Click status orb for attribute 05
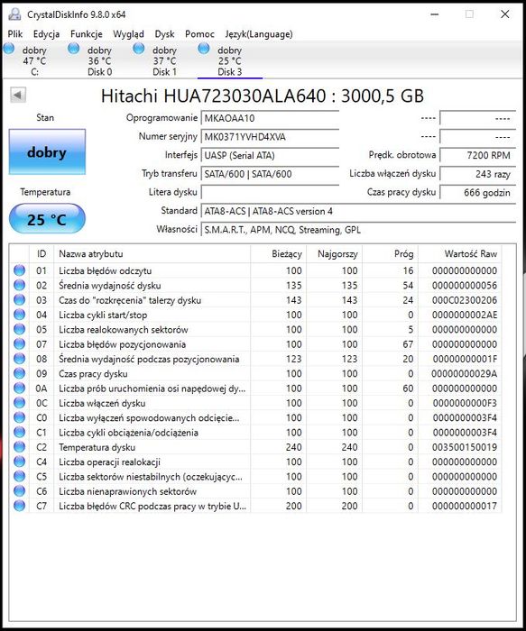Image resolution: width=526 pixels, height=631 pixels. [x=19, y=329]
